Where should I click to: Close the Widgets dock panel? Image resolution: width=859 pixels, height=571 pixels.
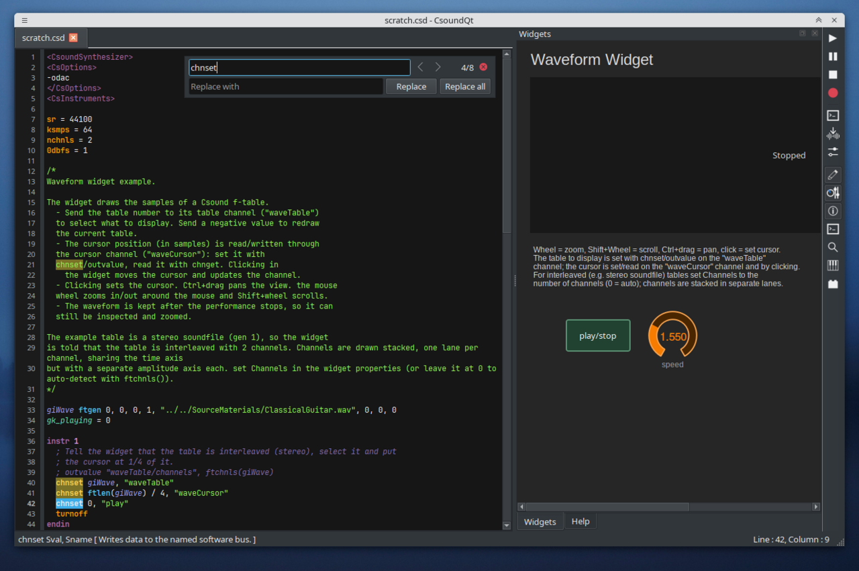click(x=815, y=34)
